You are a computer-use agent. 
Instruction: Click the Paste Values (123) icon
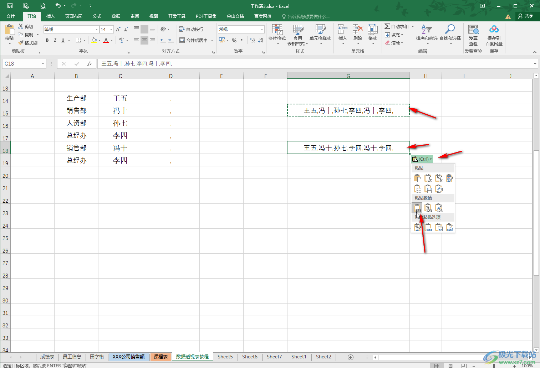pyautogui.click(x=417, y=208)
